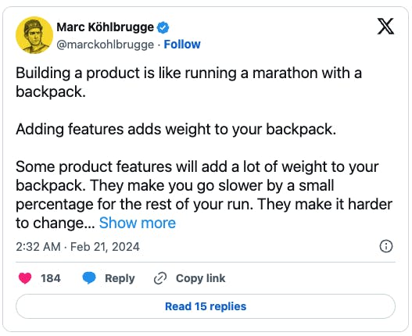
Task: Click the blue verified badge
Action: click(163, 27)
